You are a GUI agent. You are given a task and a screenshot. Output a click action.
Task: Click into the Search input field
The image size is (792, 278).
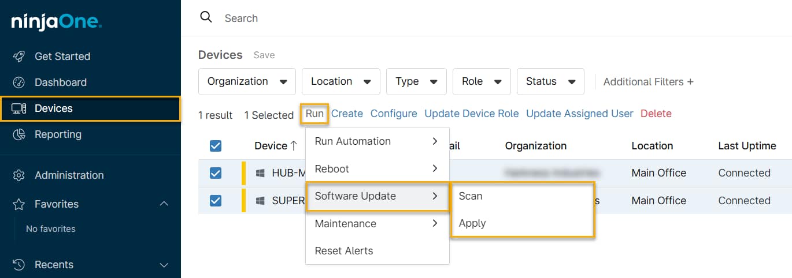405,18
